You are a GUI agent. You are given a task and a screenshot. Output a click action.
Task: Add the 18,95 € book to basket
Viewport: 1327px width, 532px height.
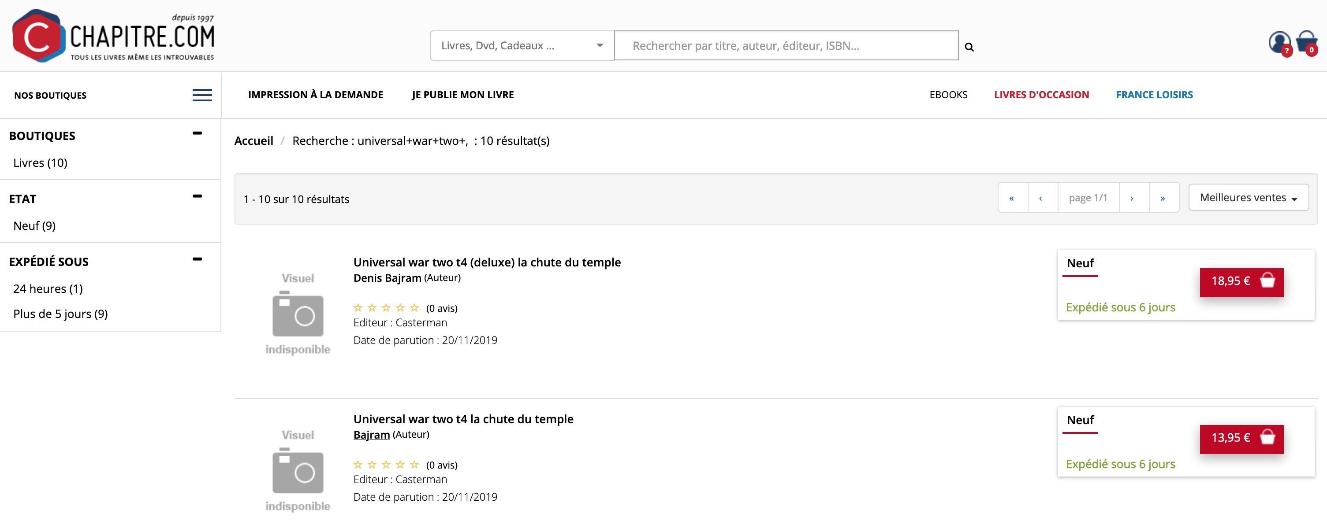coord(1241,281)
